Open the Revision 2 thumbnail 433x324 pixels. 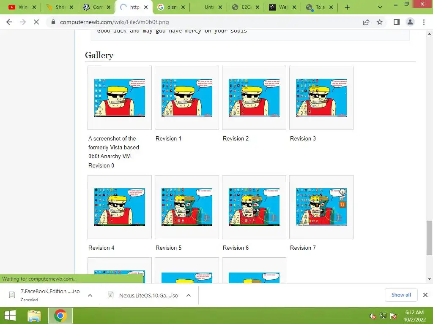pyautogui.click(x=254, y=98)
